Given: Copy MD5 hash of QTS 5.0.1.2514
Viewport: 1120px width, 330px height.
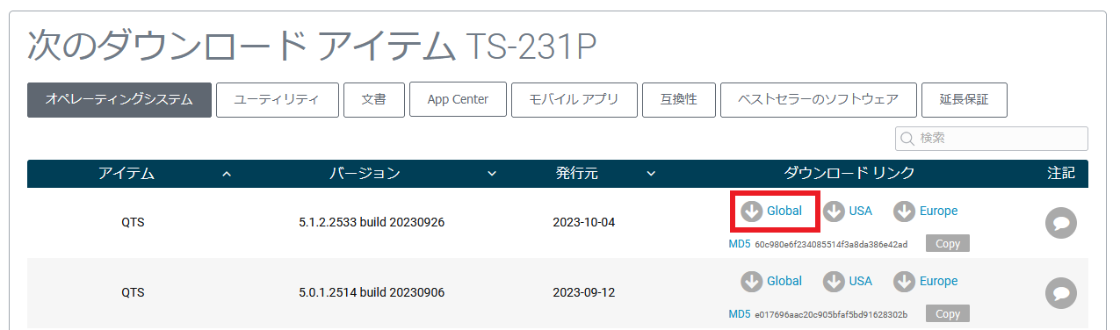Looking at the screenshot, I should (x=948, y=314).
